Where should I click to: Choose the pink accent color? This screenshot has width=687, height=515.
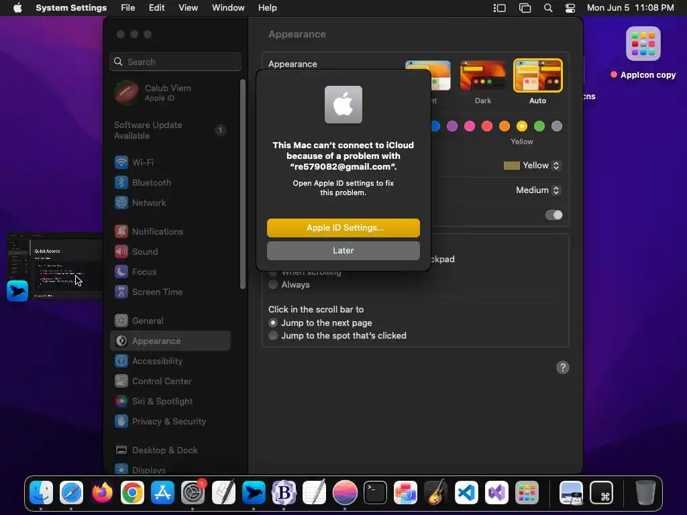pyautogui.click(x=469, y=126)
